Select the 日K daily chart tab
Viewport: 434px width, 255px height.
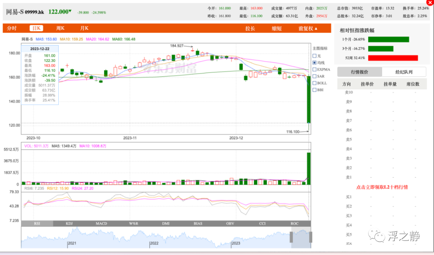(36, 28)
